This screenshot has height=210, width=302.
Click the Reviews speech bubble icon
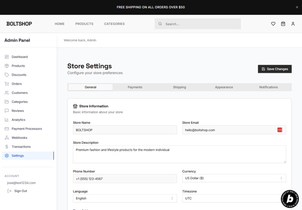(x=7, y=111)
